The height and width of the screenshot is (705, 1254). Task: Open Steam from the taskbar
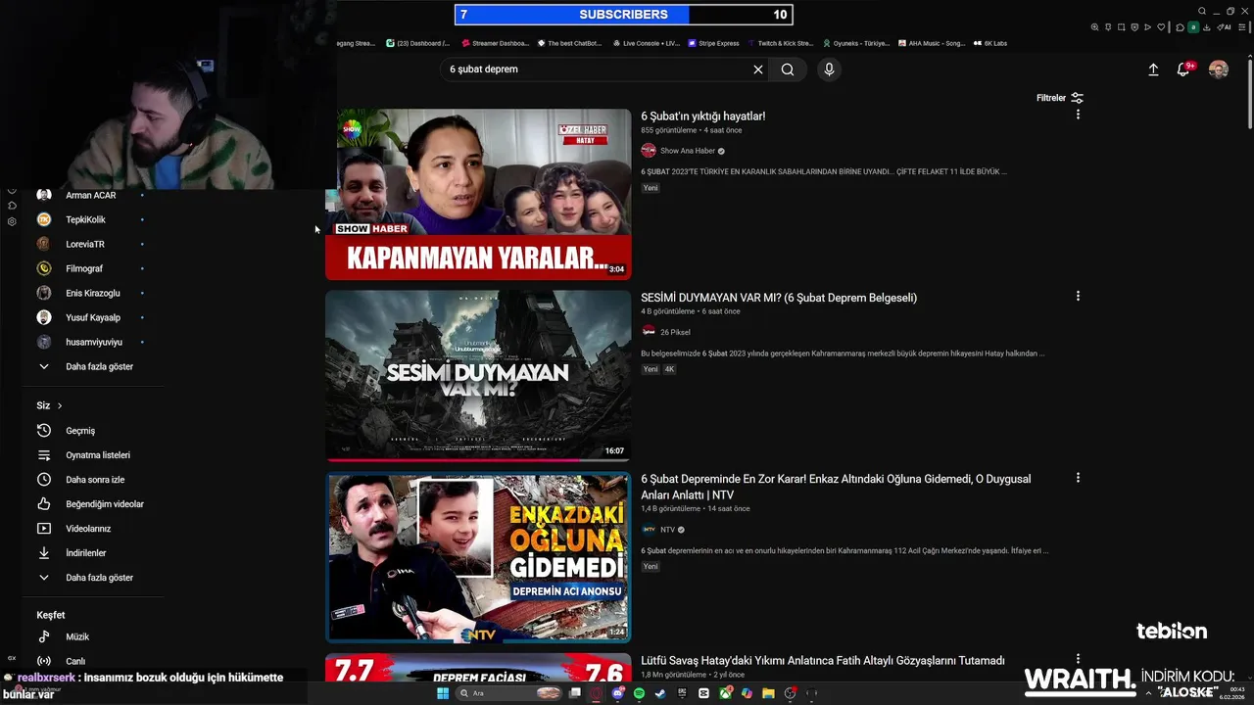[660, 693]
